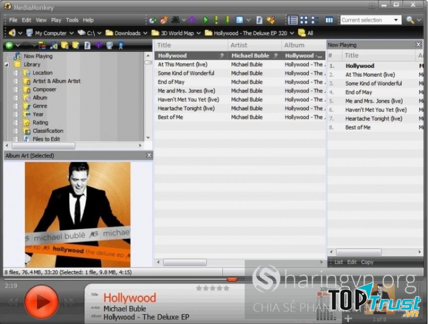
Task: Click the Burn CD flame icon
Action: pos(164,20)
